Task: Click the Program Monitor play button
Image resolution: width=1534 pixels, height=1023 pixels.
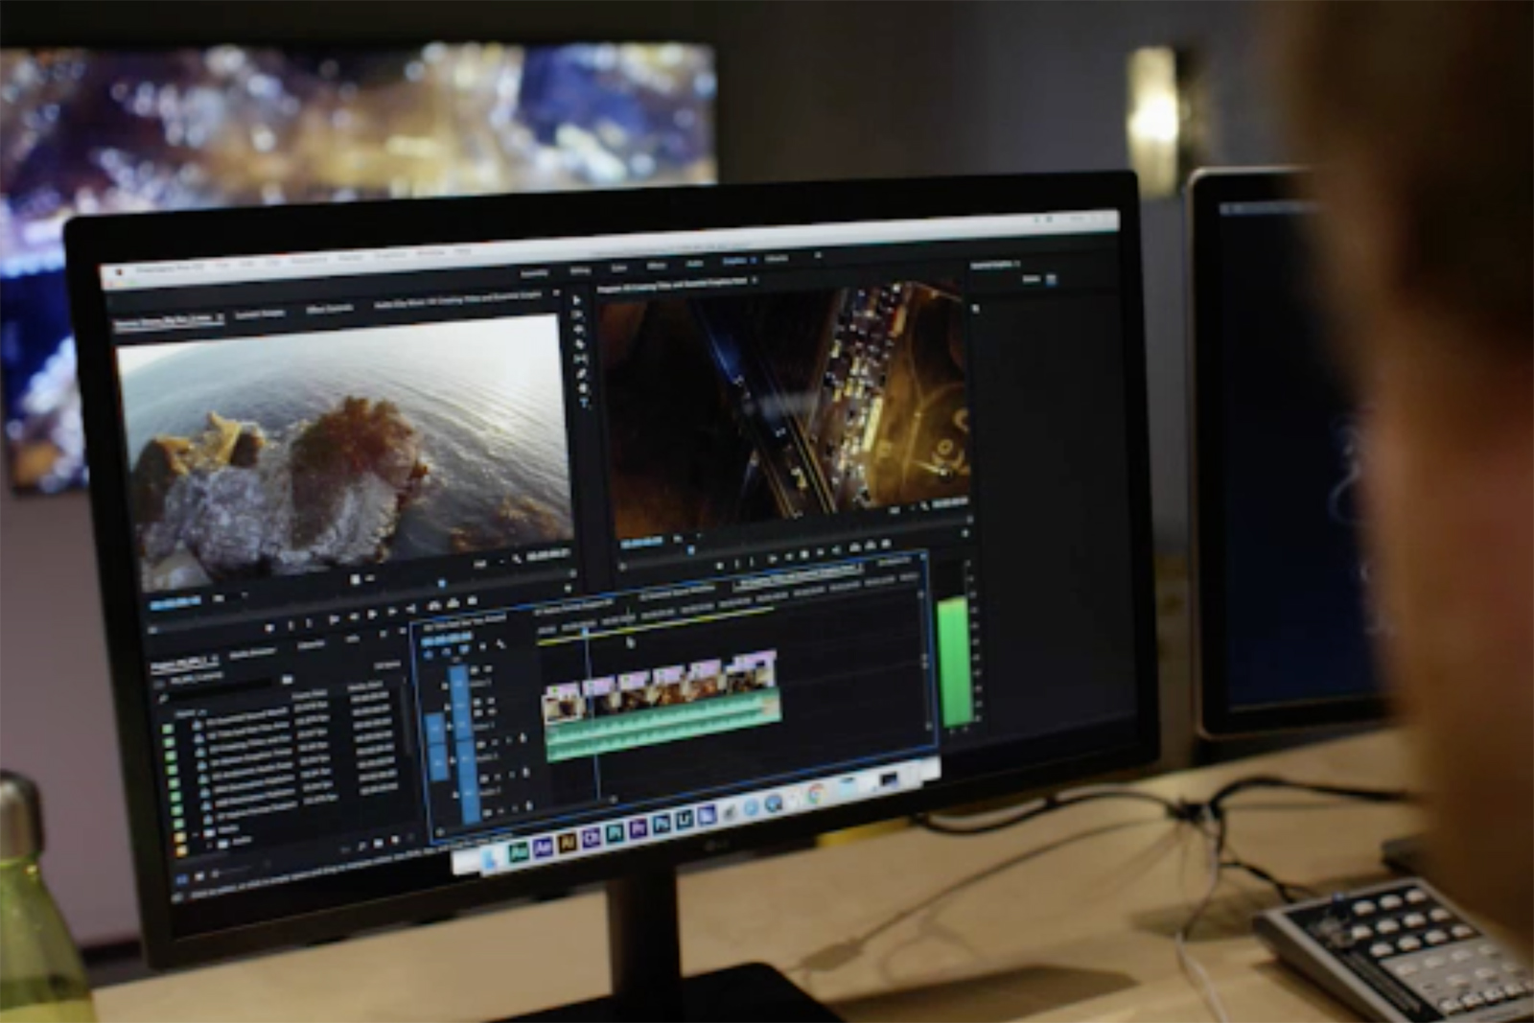Action: click(x=803, y=554)
